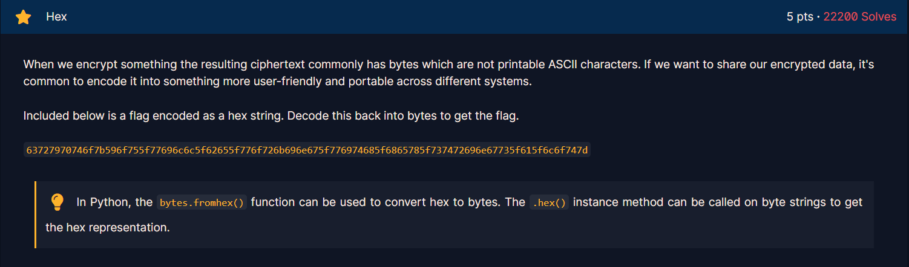Click the "the hex representation." hint line

coord(108,228)
